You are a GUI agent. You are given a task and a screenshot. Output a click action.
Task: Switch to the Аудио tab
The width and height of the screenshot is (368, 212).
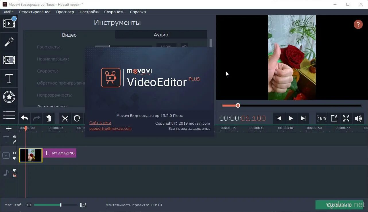pyautogui.click(x=161, y=35)
